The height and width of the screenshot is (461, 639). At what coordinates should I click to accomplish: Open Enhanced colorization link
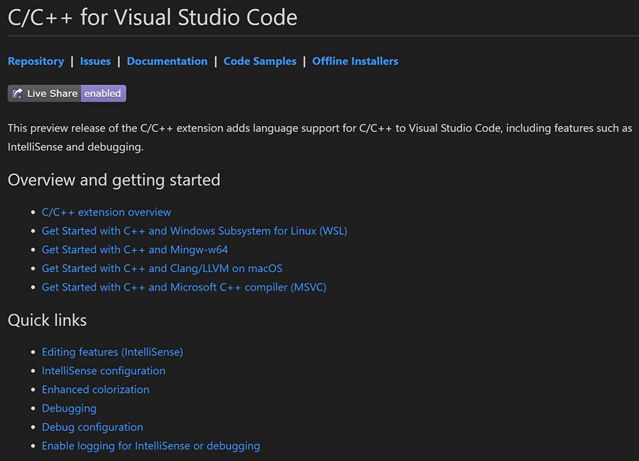95,389
